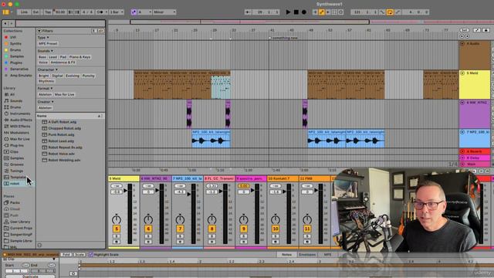Select the Robot Lead.adg preset
Viewport: 494px width, 278px height.
coord(61,141)
